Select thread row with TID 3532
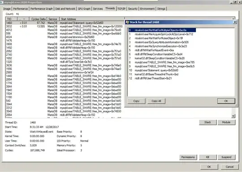This screenshot has height=172, width=242. (x=65, y=26)
